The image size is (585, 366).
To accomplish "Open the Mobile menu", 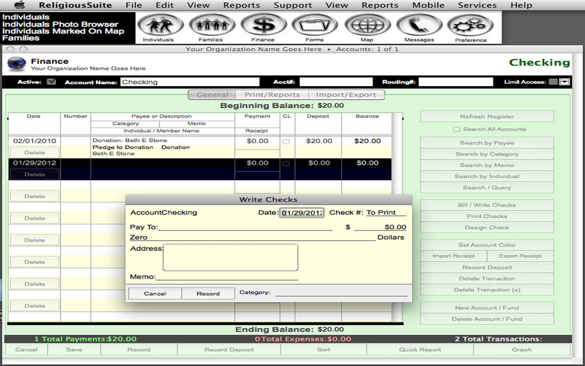I will pyautogui.click(x=428, y=5).
